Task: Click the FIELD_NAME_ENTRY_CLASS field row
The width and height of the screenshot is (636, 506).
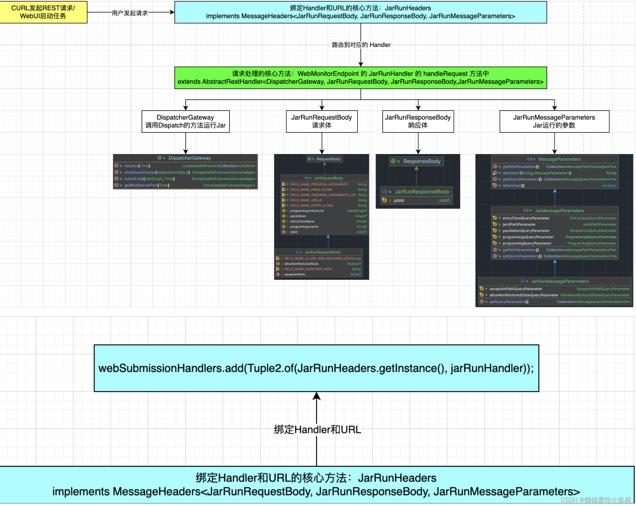Action: point(324,206)
